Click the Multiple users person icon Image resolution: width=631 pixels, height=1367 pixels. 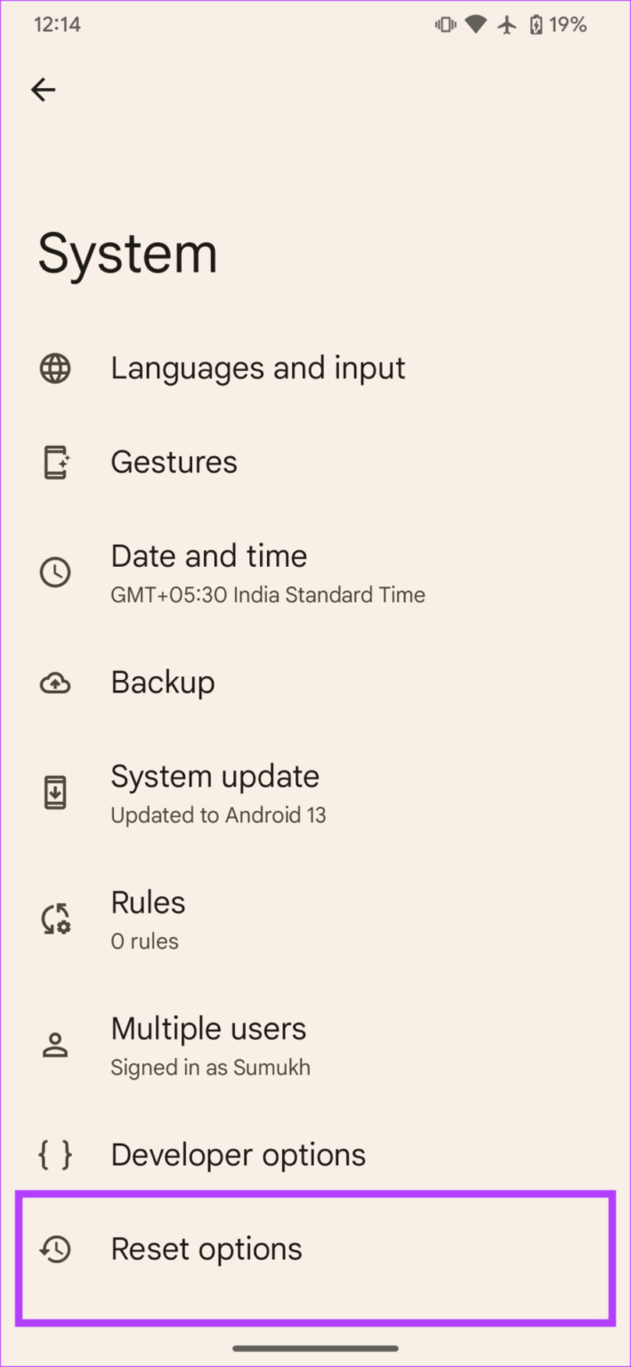[x=55, y=1045]
